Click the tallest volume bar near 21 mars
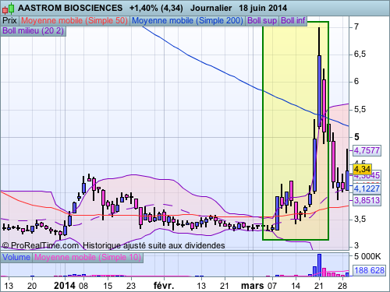The image size is (390, 292). [319, 265]
